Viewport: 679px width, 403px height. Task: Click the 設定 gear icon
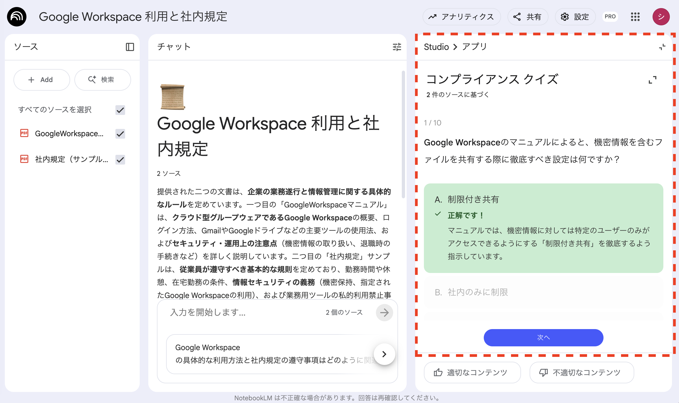coord(565,17)
